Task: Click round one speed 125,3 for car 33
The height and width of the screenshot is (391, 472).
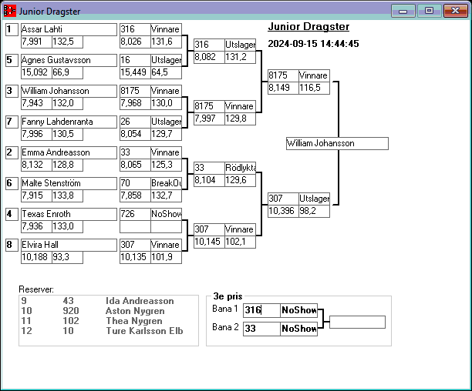Action: (166, 165)
